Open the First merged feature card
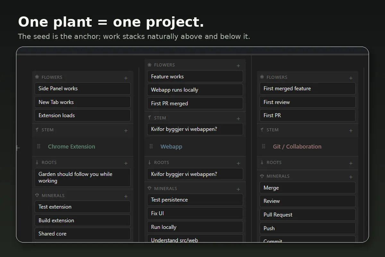Viewport: 385px width, 257px height. 308,89
